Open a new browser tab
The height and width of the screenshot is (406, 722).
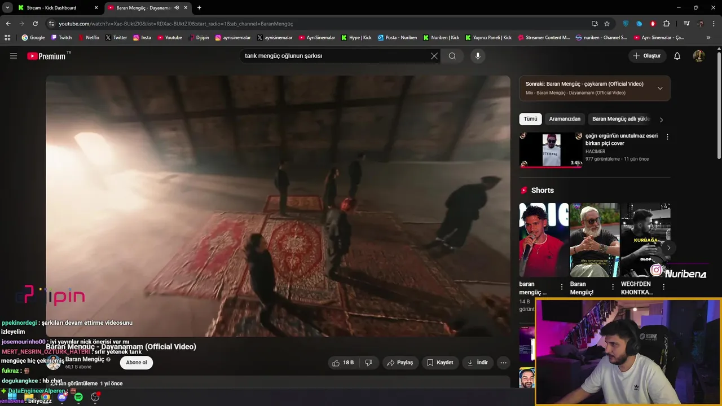199,8
